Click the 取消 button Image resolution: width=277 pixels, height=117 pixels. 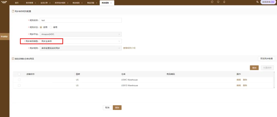107,108
